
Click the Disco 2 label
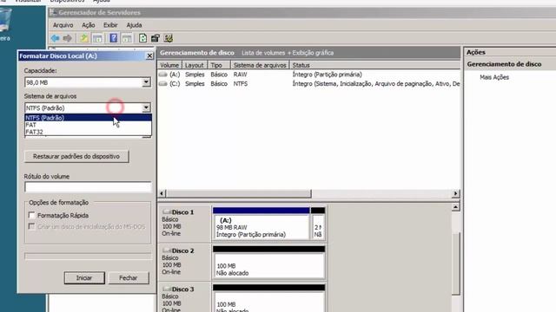click(182, 250)
